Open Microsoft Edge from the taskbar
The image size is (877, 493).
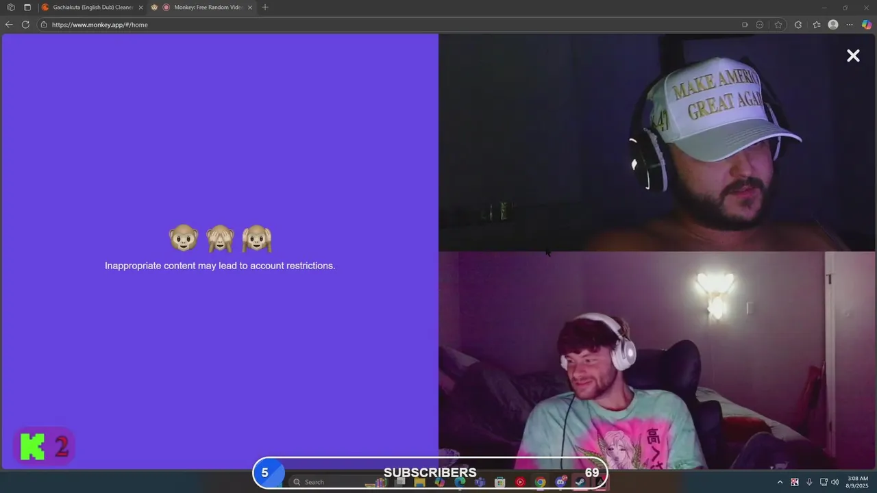[460, 482]
